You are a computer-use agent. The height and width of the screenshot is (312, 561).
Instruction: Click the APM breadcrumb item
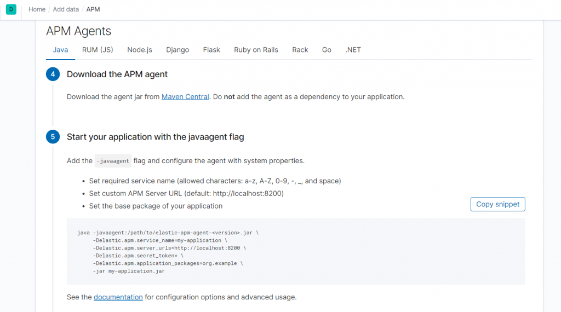pos(93,9)
